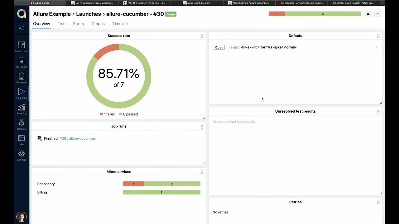Click the 'No retries' text
Screen dimensions: 399x224
[220, 212]
